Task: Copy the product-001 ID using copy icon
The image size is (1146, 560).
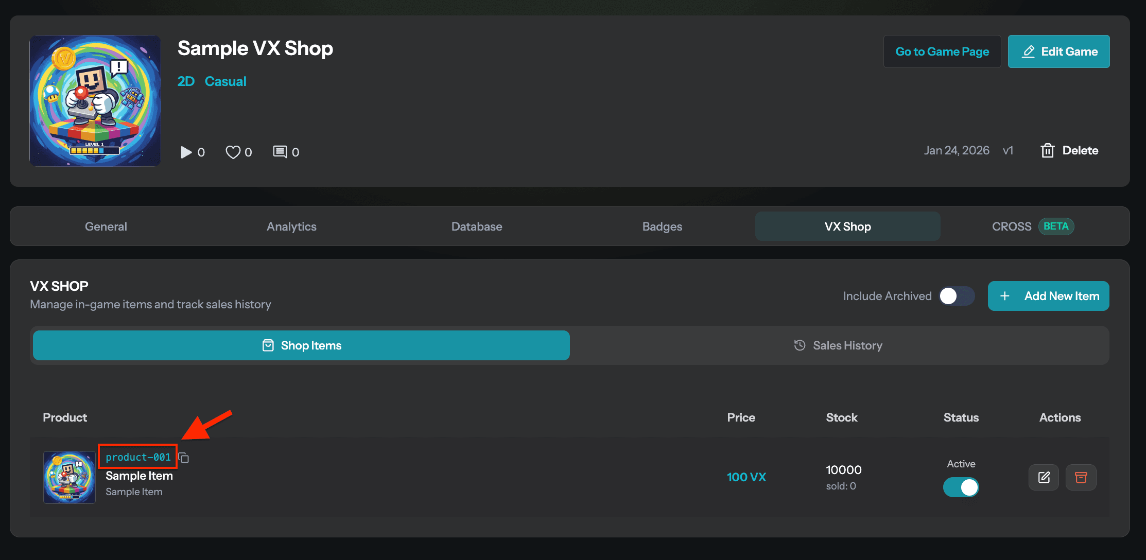Action: click(183, 457)
